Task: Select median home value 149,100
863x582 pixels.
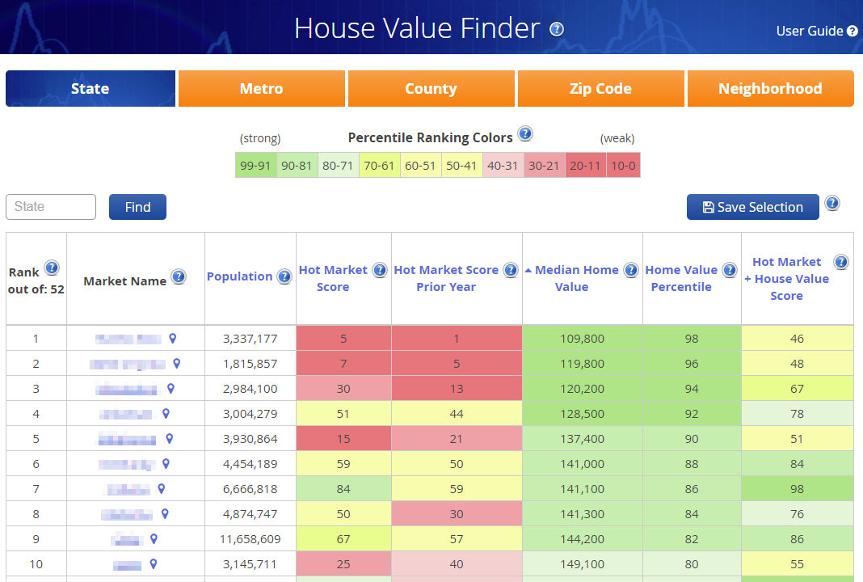Action: [583, 564]
